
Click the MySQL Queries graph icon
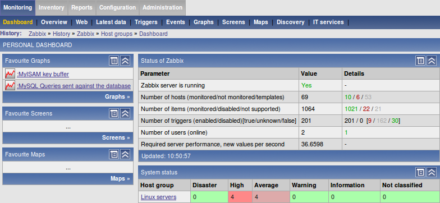click(x=10, y=85)
